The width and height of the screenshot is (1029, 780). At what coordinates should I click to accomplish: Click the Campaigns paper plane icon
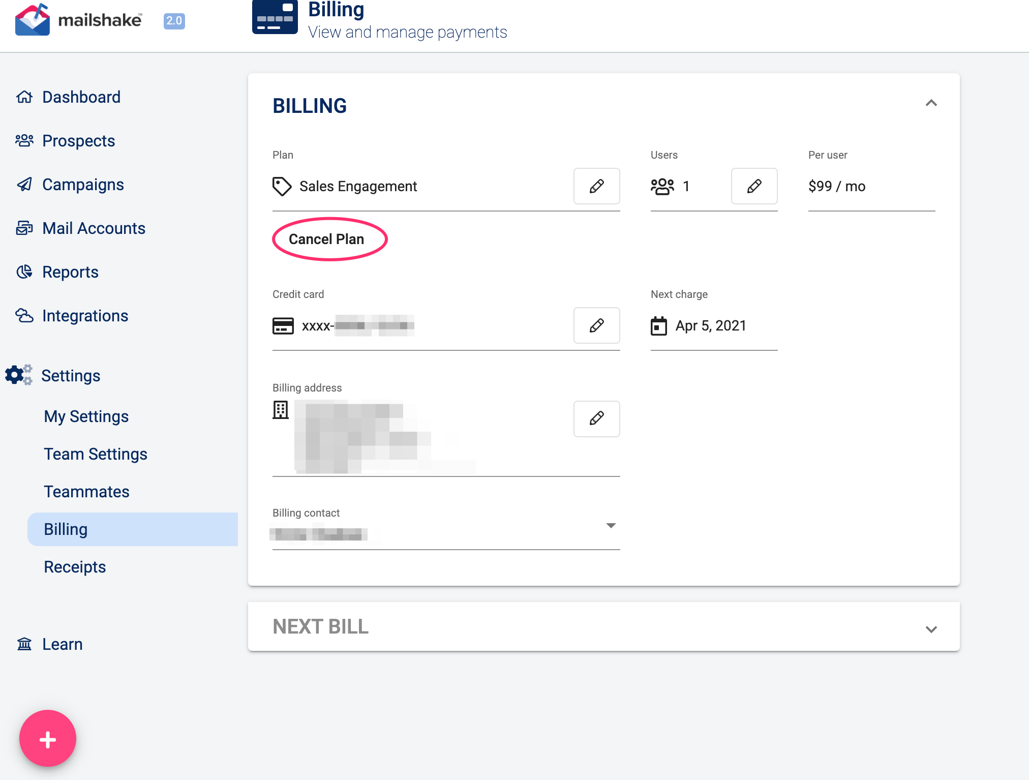24,184
